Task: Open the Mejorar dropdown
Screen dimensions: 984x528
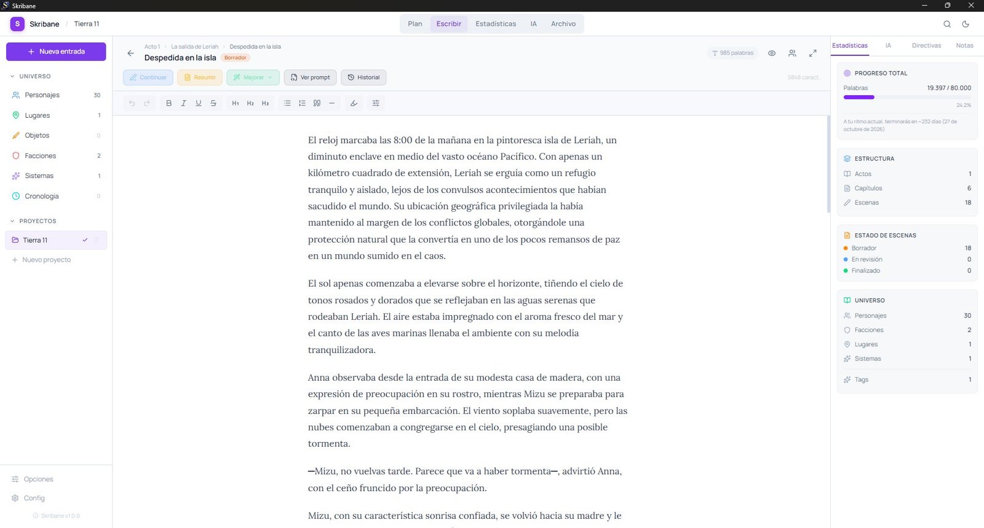Action: [x=253, y=77]
